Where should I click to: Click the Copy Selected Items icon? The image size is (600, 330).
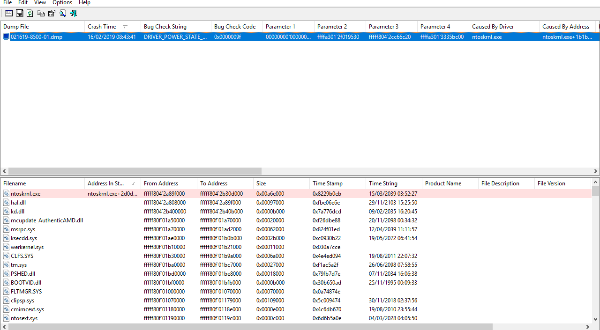[41, 13]
